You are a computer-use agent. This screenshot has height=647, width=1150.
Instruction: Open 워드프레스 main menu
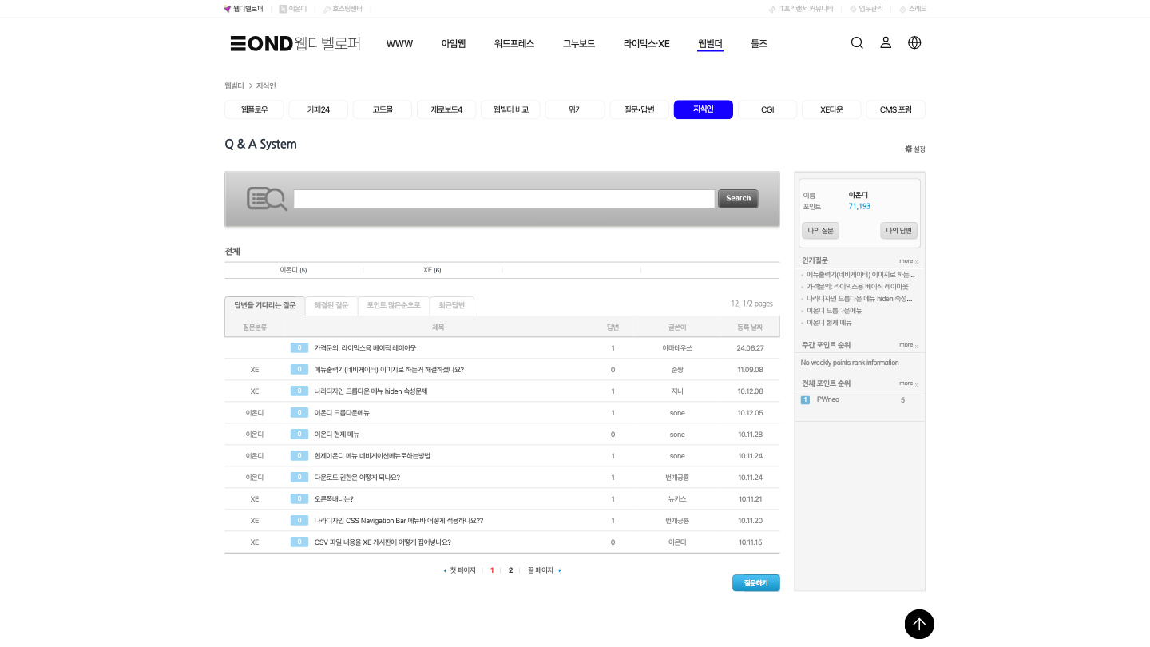point(514,44)
